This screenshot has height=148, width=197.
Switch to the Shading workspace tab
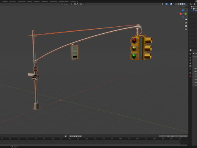tap(30, 2)
